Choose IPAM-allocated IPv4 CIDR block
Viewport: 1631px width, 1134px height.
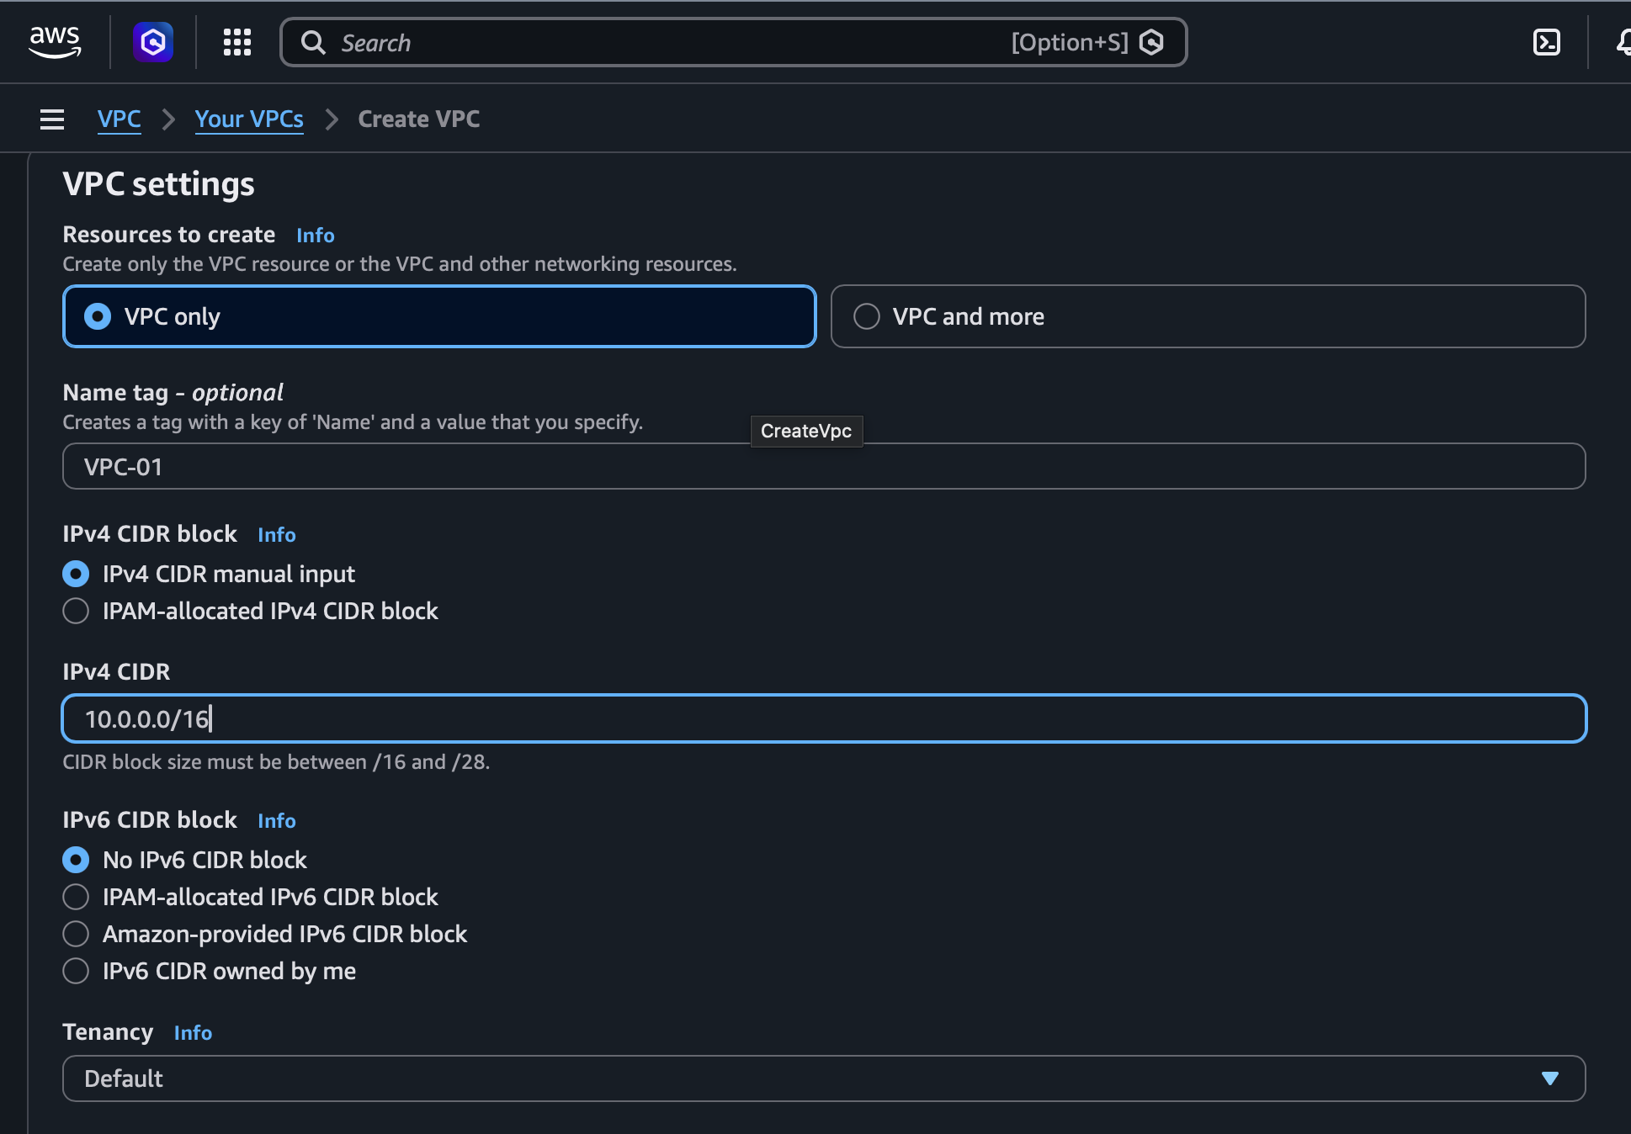click(76, 611)
